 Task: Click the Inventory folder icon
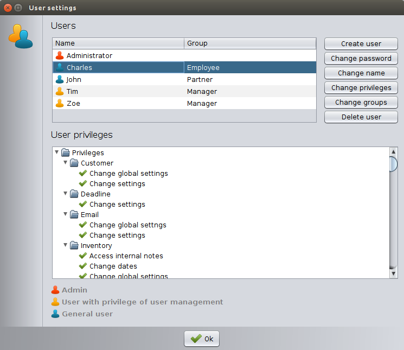point(74,245)
